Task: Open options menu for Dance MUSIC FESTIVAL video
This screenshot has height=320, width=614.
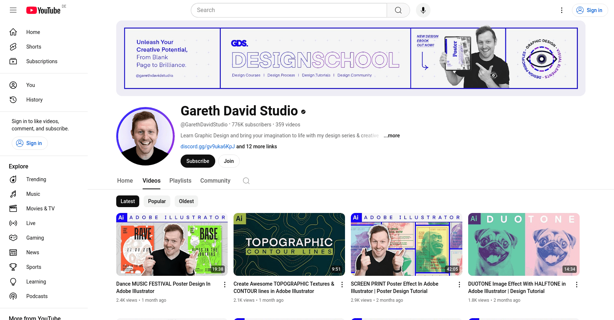Action: [225, 285]
